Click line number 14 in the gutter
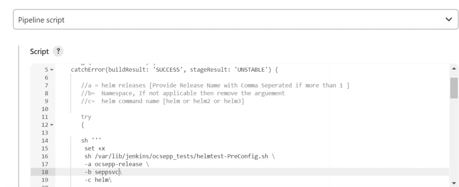 [45, 140]
